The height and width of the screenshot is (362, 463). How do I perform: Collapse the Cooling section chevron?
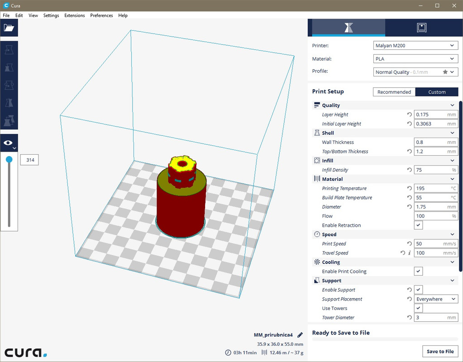[x=453, y=262]
